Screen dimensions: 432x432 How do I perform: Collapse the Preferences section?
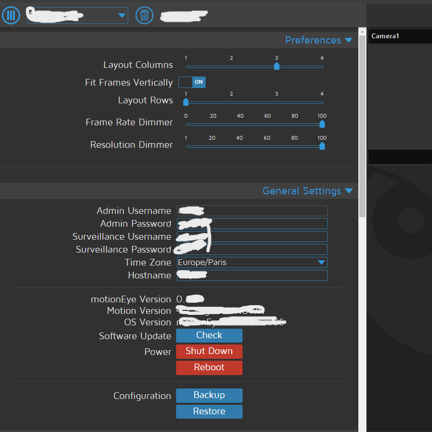tap(319, 40)
